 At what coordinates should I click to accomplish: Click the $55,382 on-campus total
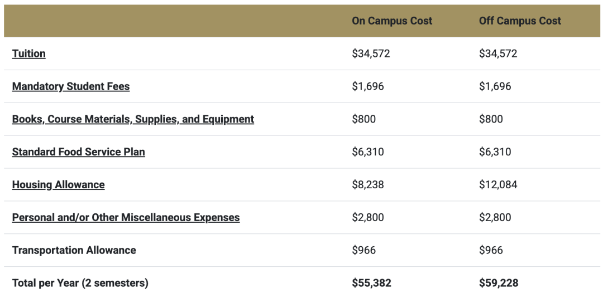[x=371, y=283]
